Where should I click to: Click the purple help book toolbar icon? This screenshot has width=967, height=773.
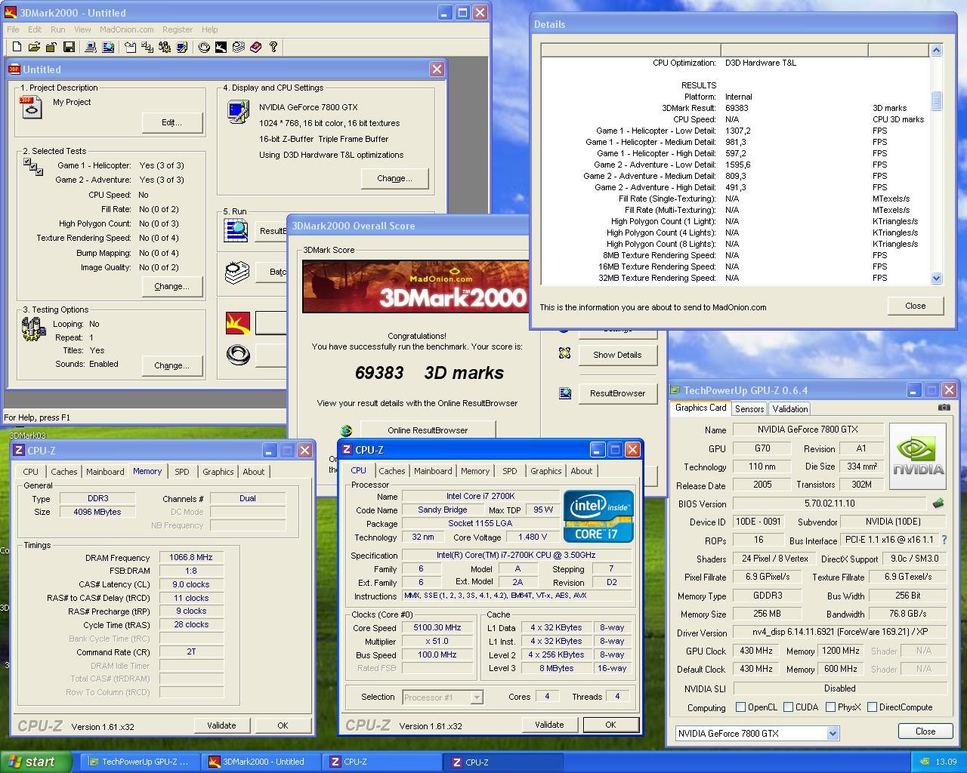(x=255, y=47)
